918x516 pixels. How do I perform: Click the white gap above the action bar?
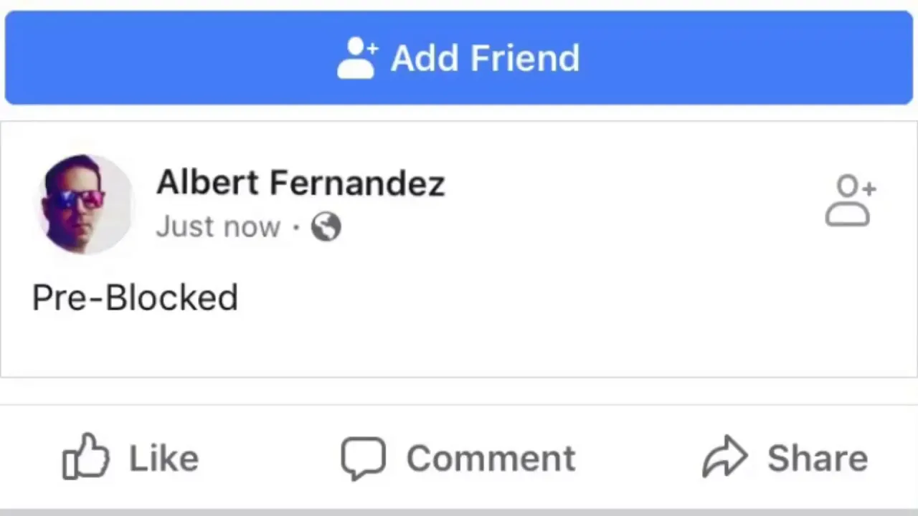tap(459, 391)
